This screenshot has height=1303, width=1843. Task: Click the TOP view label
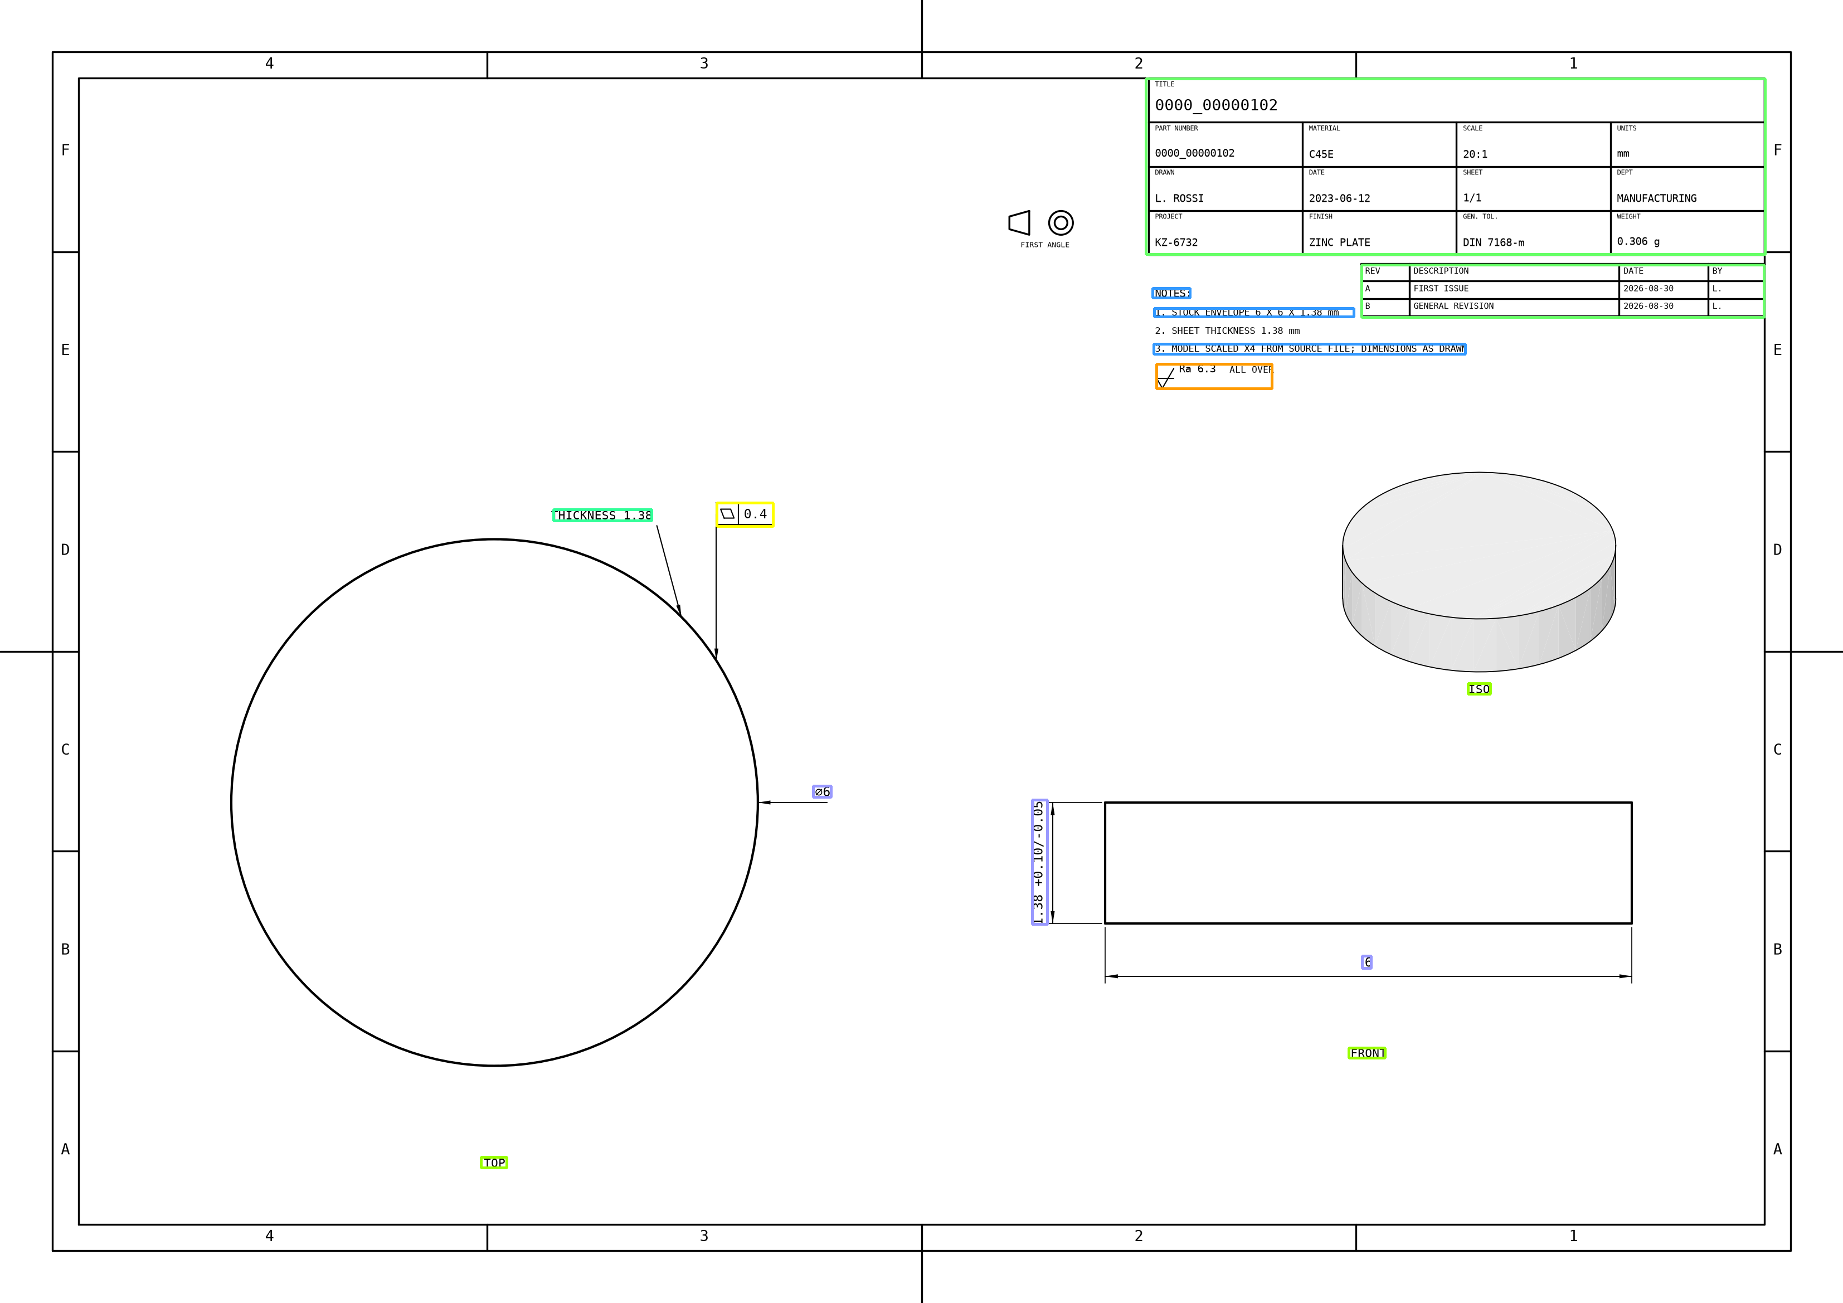point(494,1163)
